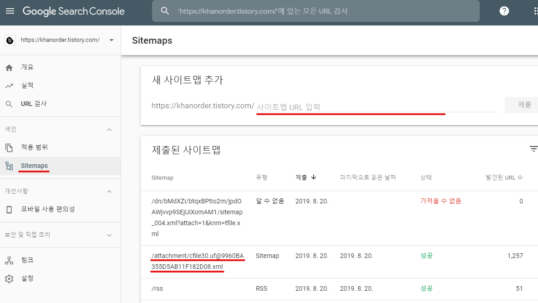The image size is (538, 303).
Task: Open 설정 settings in sidebar
Action: 27,278
